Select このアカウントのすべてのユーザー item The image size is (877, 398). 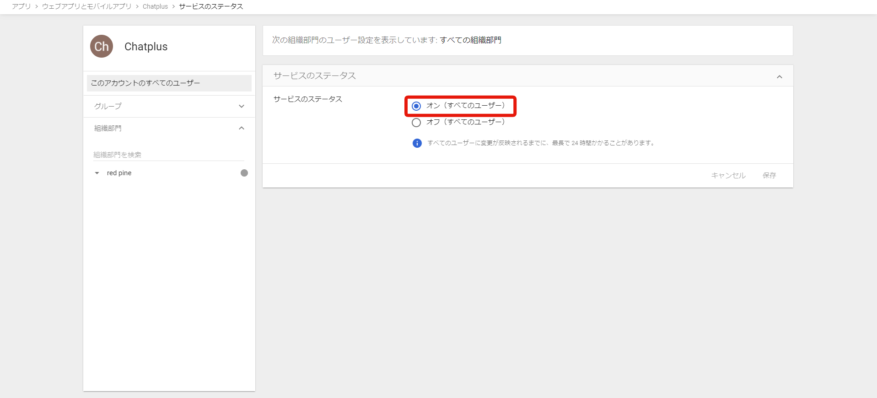[169, 83]
